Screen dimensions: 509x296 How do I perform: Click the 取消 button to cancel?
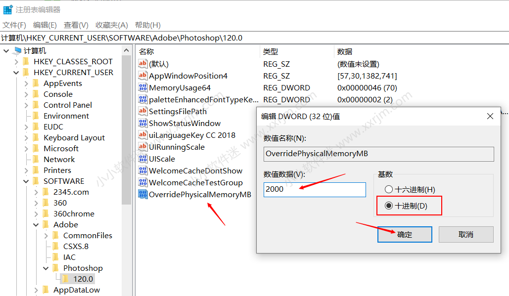pos(465,235)
